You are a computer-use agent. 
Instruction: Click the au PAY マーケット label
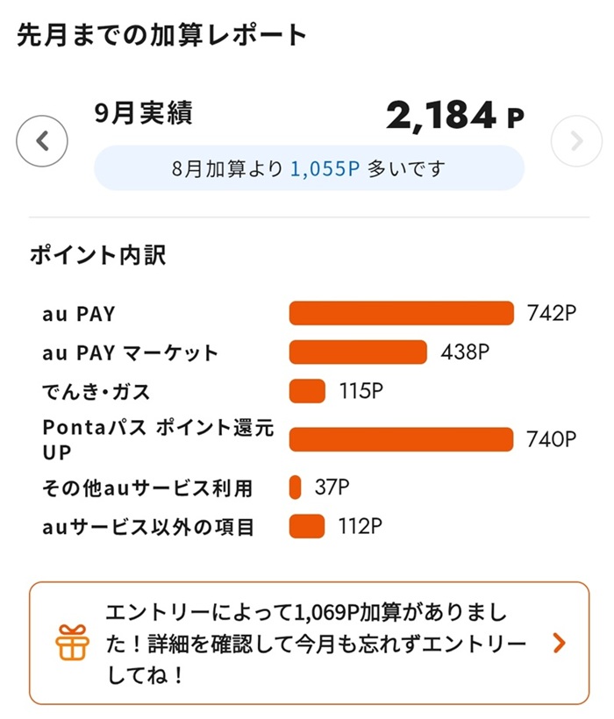click(130, 353)
